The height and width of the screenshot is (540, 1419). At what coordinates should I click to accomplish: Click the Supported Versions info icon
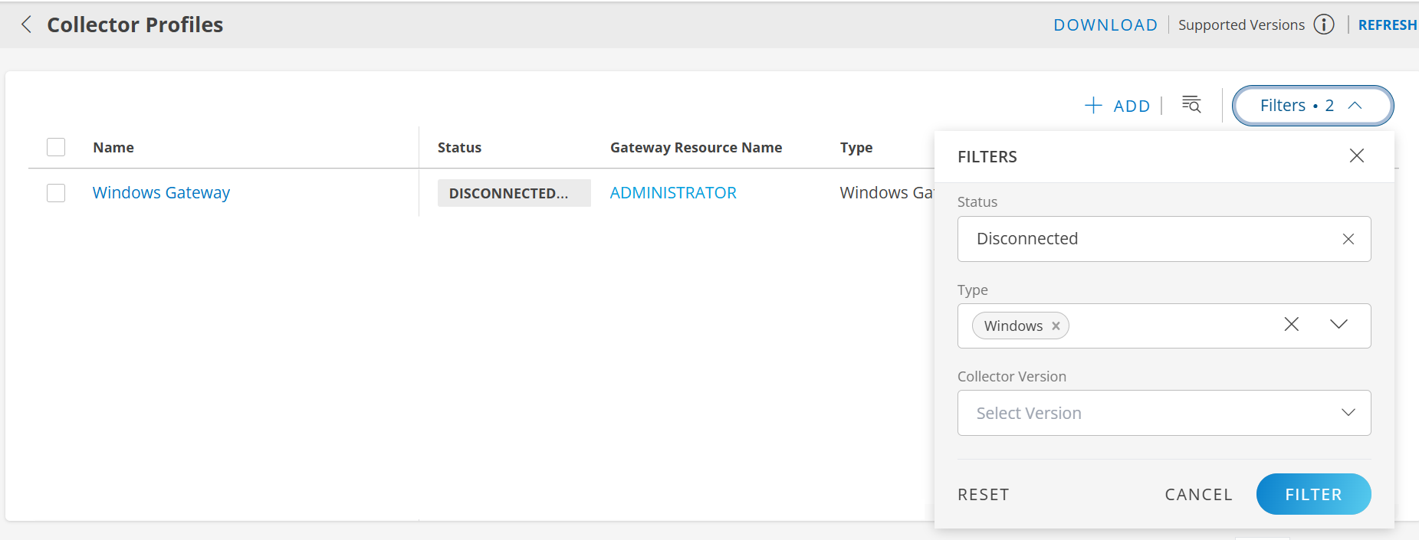point(1323,25)
